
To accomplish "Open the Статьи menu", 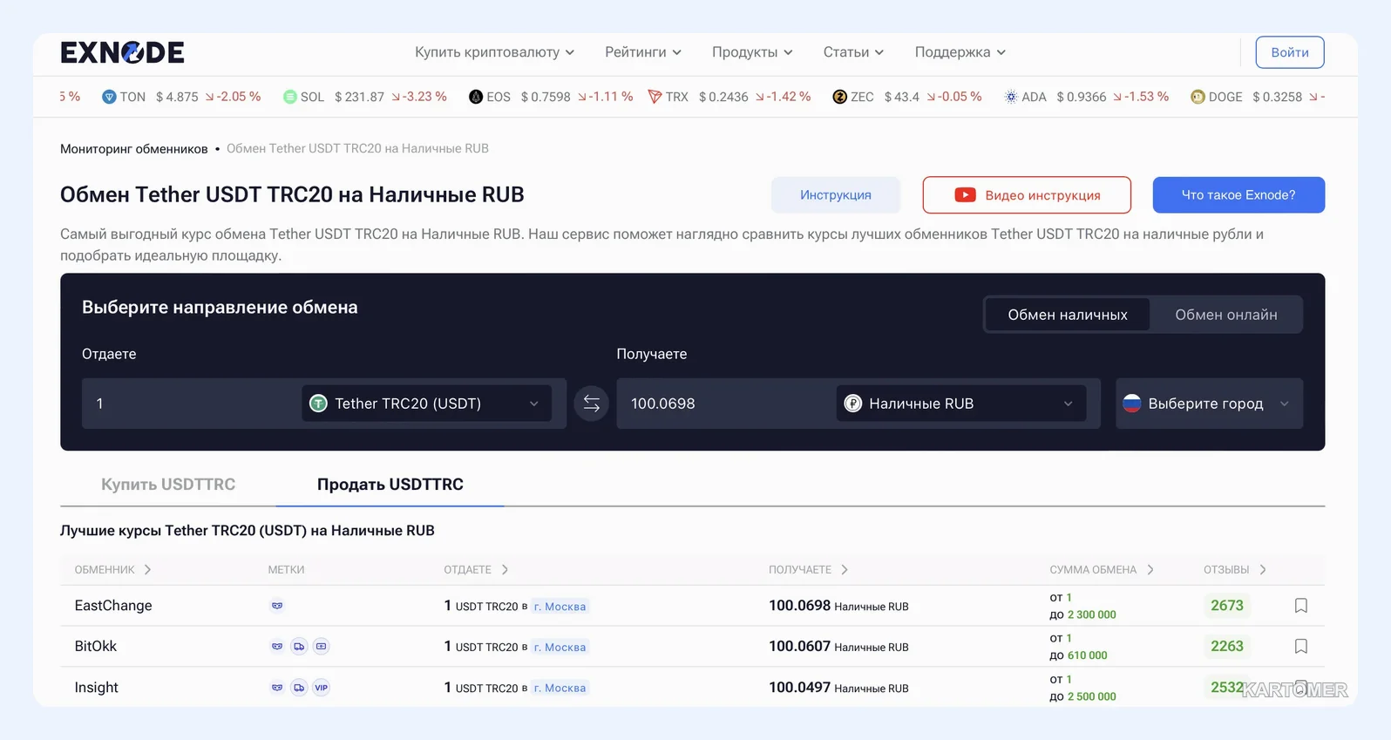I will coord(853,52).
